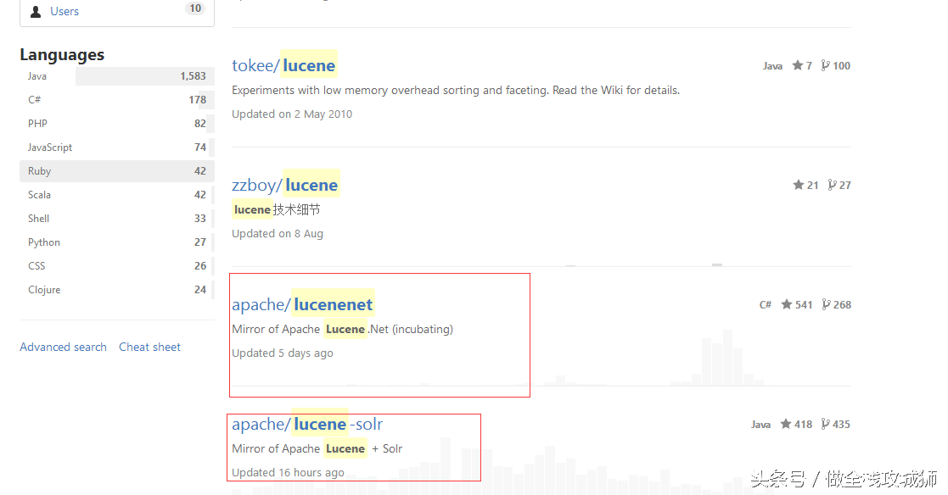The width and height of the screenshot is (948, 495).
Task: Click 'Updated 5 days ago' text
Action: pyautogui.click(x=283, y=353)
